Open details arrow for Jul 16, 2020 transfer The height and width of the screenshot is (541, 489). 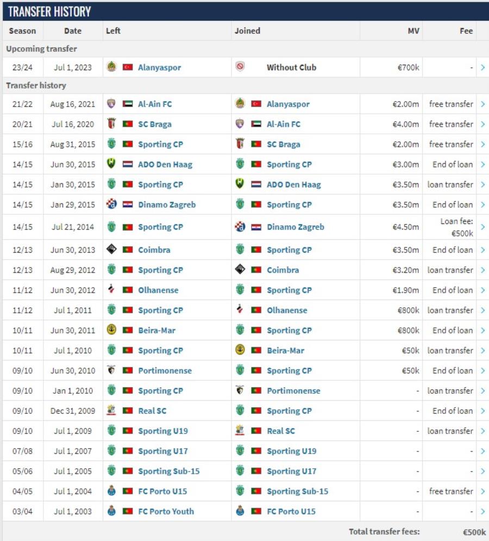pos(483,124)
